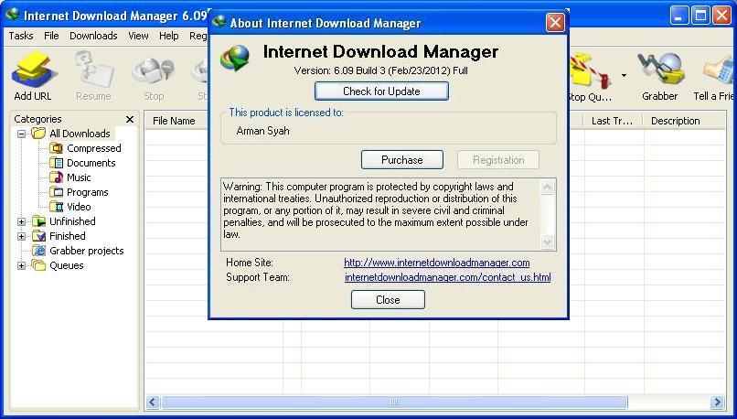Select the Video category folder icon

(57, 207)
